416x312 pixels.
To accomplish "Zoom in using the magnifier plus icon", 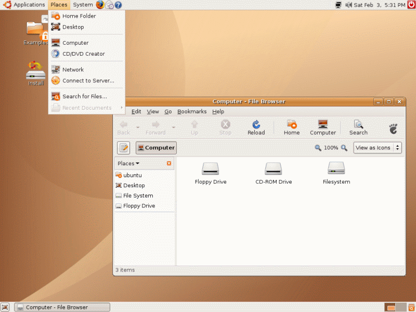I will point(344,148).
